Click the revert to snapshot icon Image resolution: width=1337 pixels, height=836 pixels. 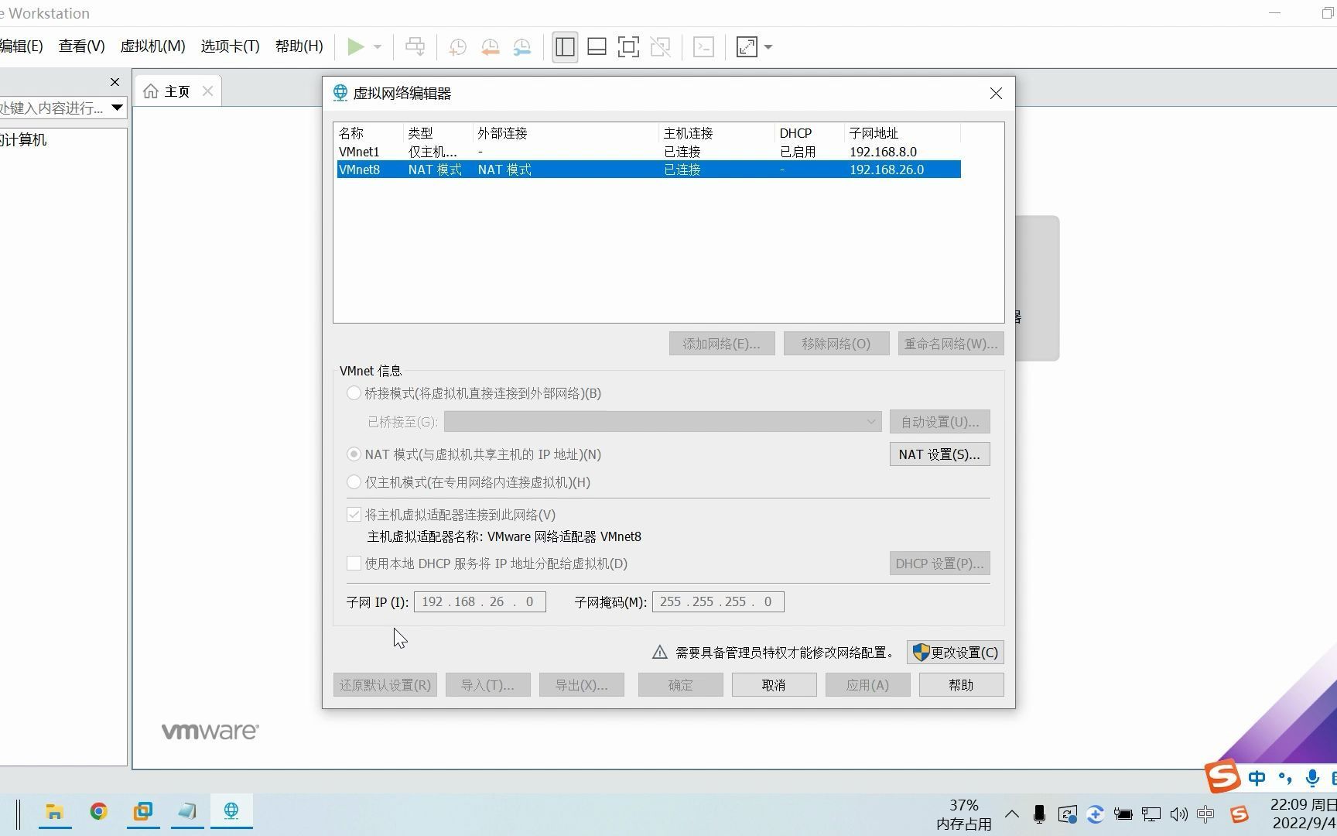point(490,47)
